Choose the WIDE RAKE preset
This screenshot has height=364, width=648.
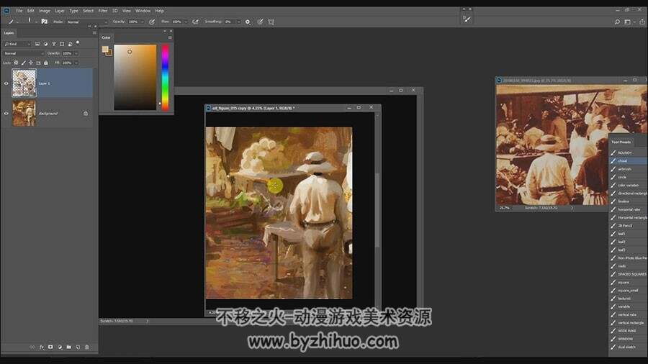tap(629, 331)
